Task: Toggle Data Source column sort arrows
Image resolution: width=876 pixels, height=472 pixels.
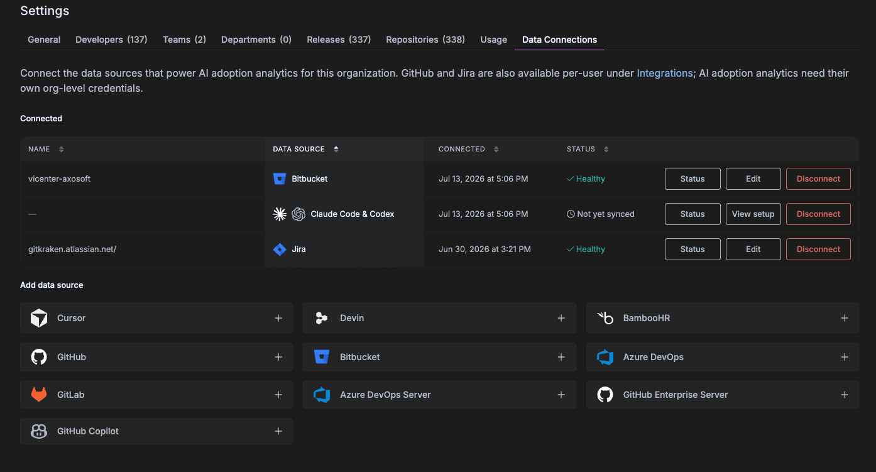Action: (x=336, y=149)
